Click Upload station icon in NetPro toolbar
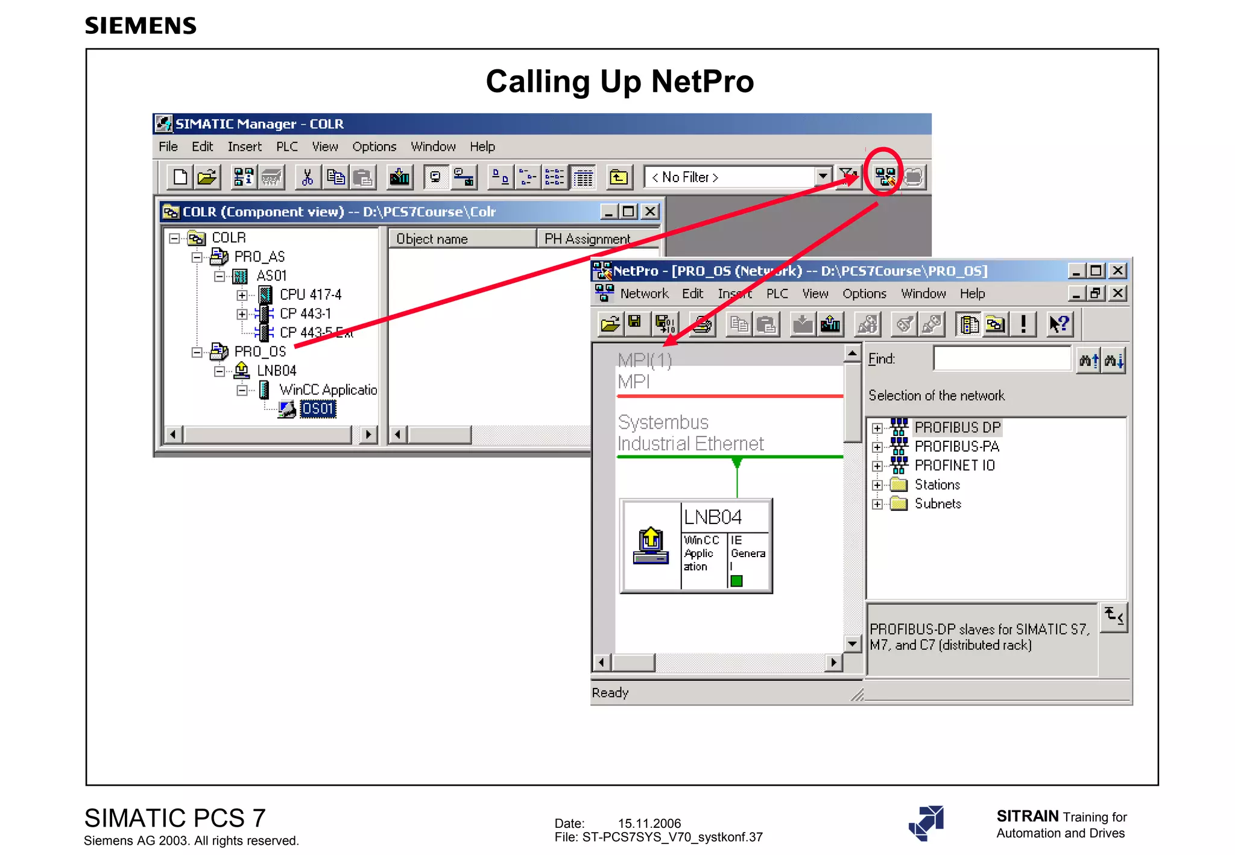This screenshot has height=855, width=1235. [830, 324]
